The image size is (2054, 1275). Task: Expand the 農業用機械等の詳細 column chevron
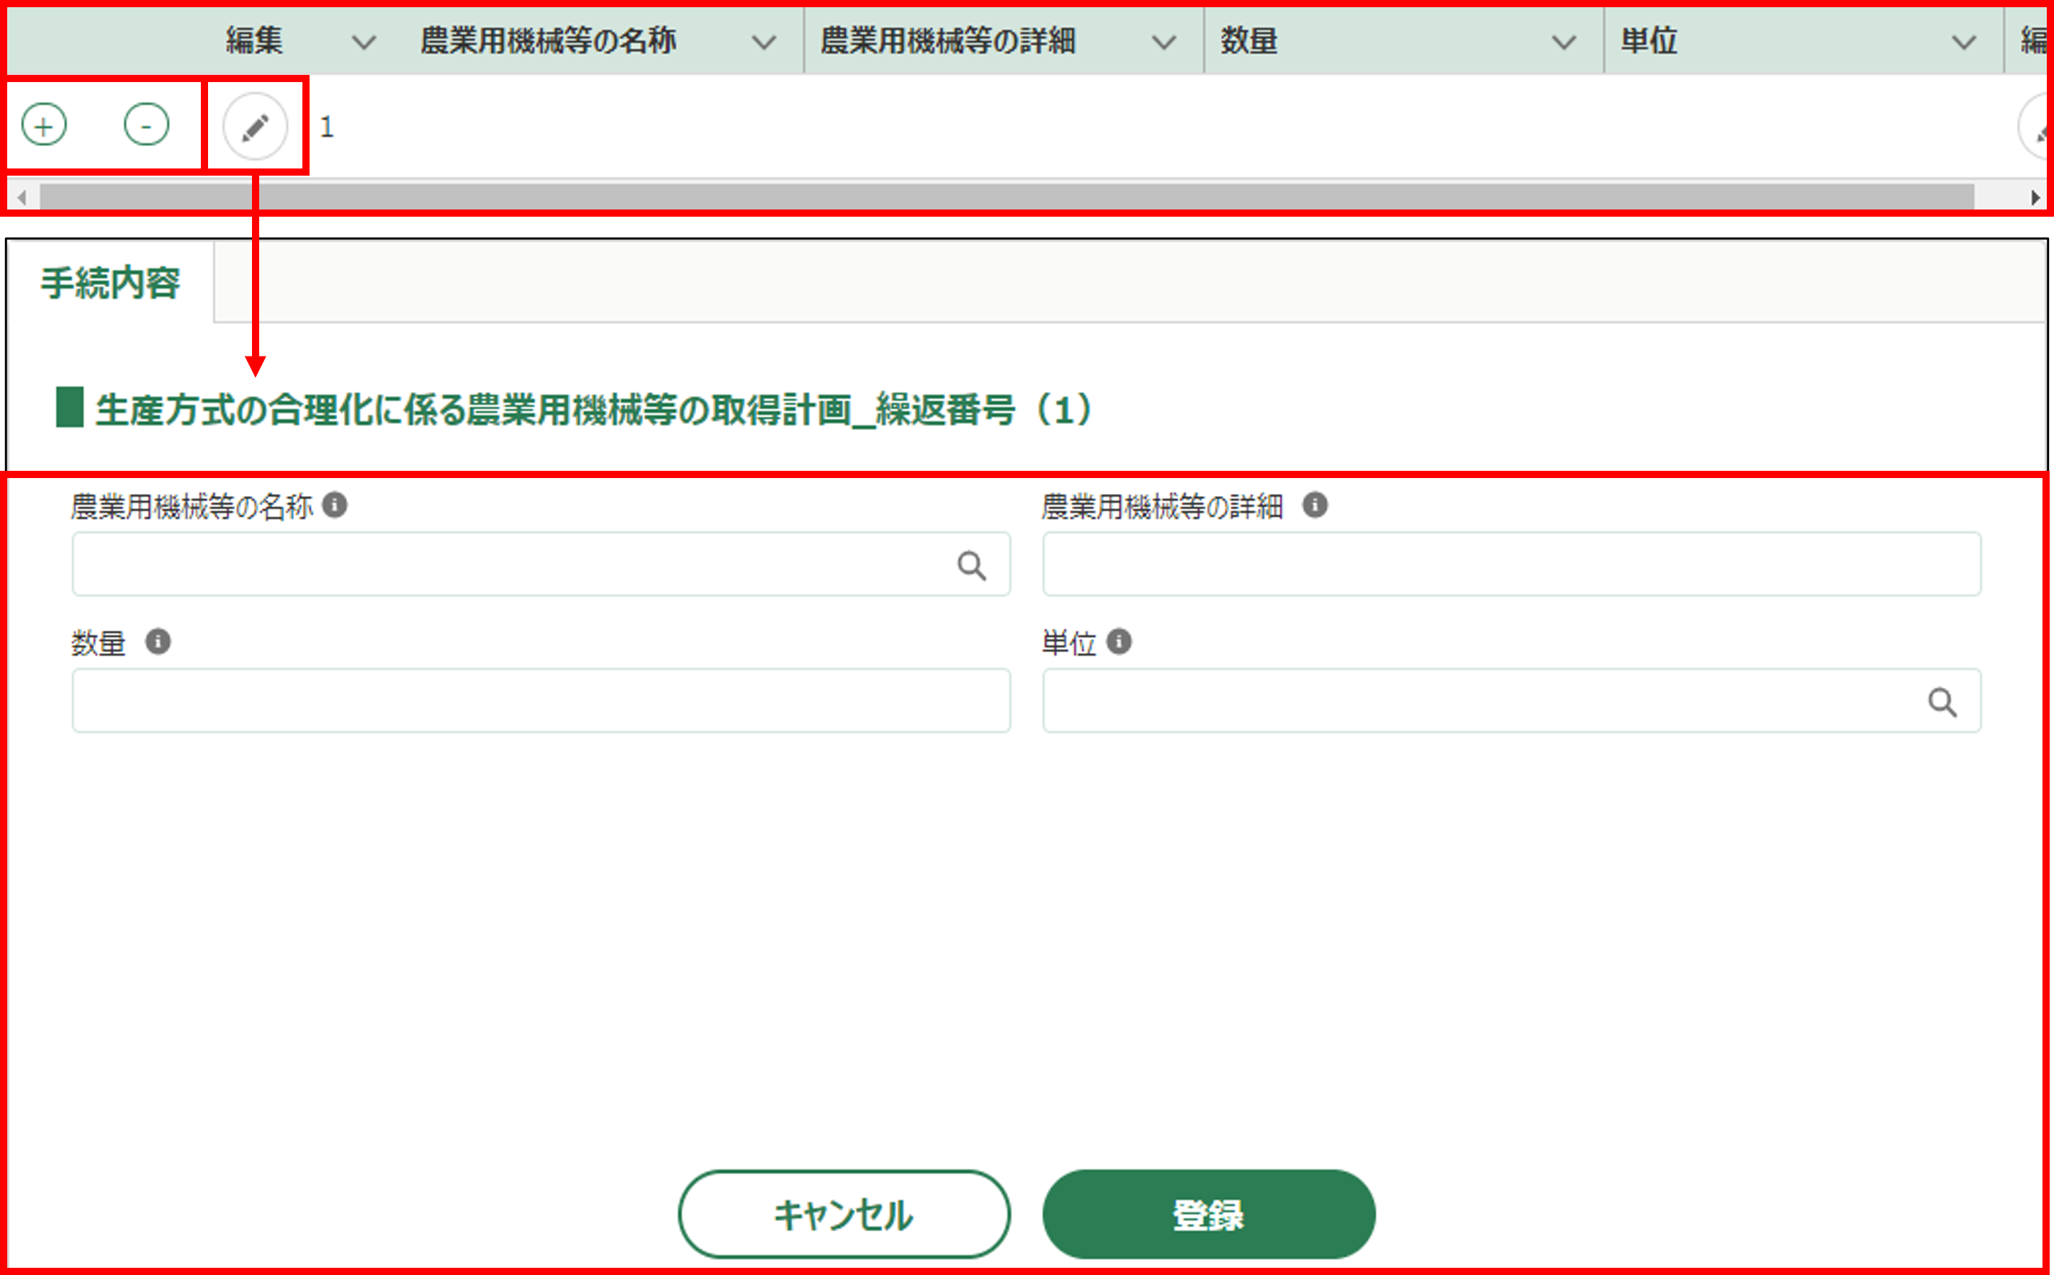[1163, 42]
